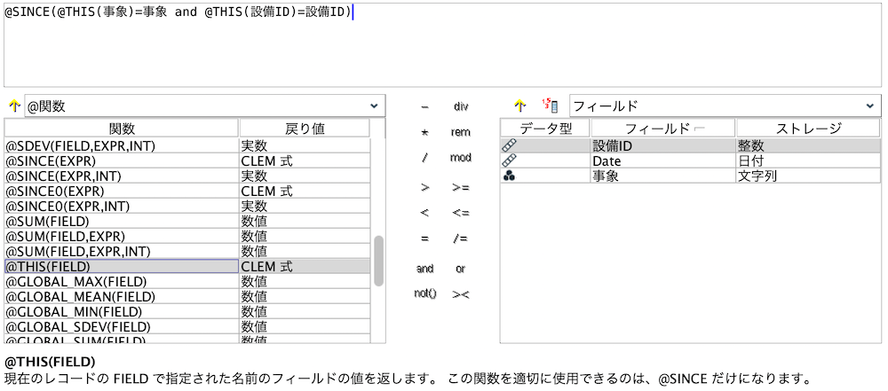This screenshot has width=888, height=391.
Task: Click the continuous type icon for 設備ID
Action: tap(509, 146)
